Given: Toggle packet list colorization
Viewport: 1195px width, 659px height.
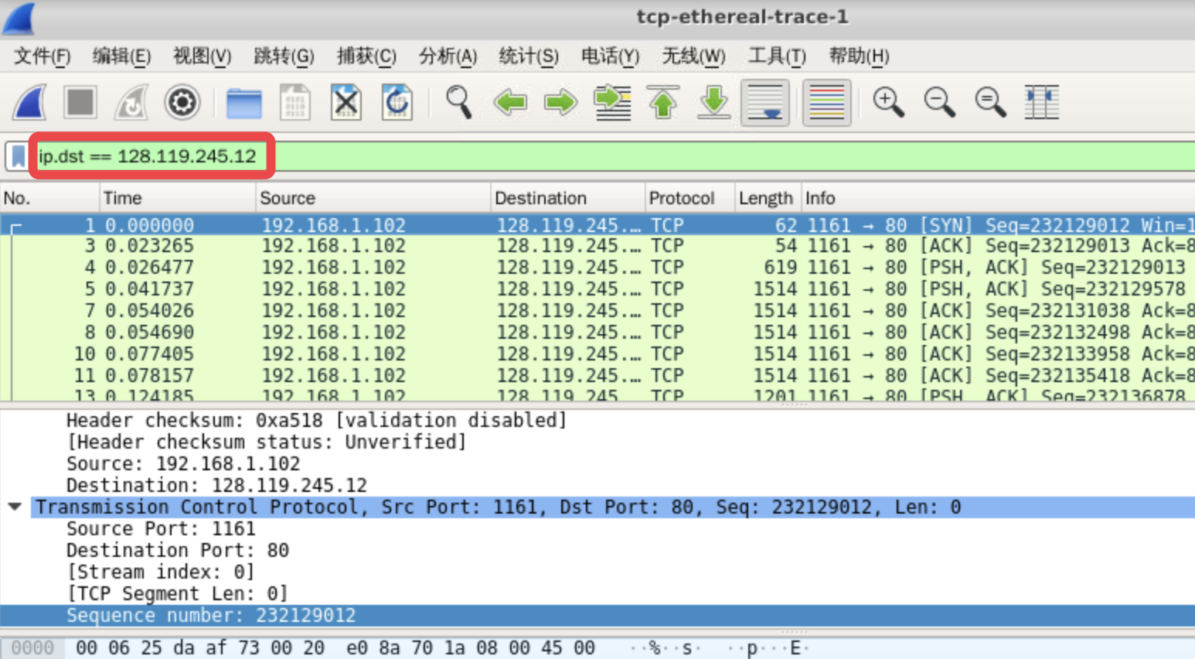Looking at the screenshot, I should click(x=826, y=102).
